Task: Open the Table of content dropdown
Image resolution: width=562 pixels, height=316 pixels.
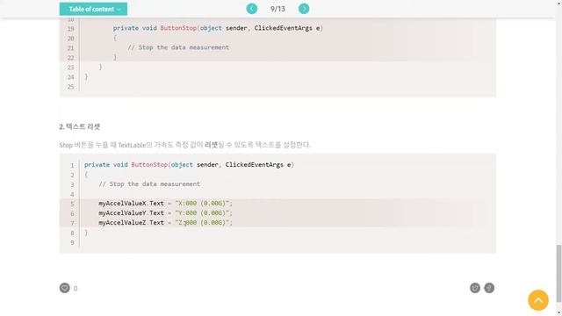Action: (x=93, y=9)
